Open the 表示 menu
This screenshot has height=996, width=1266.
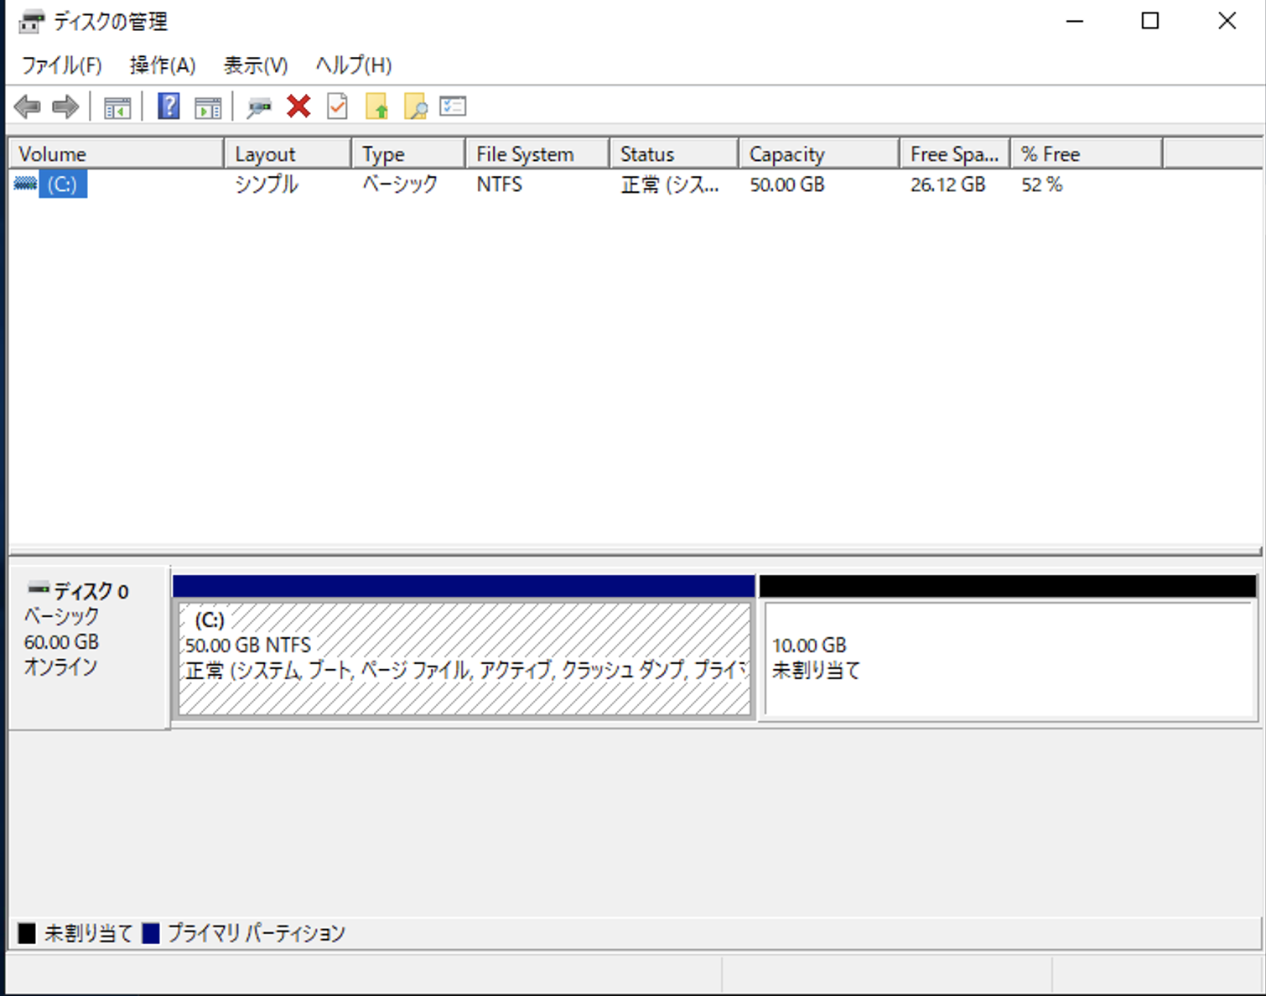click(254, 65)
